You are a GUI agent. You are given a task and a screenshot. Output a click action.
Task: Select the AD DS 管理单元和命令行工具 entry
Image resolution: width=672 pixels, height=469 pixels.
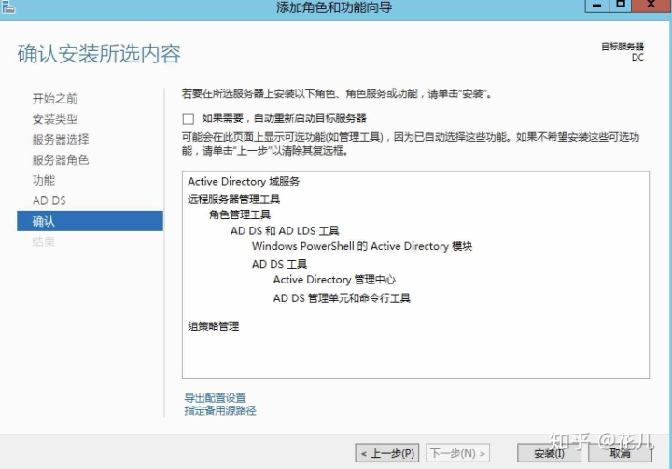tap(342, 298)
